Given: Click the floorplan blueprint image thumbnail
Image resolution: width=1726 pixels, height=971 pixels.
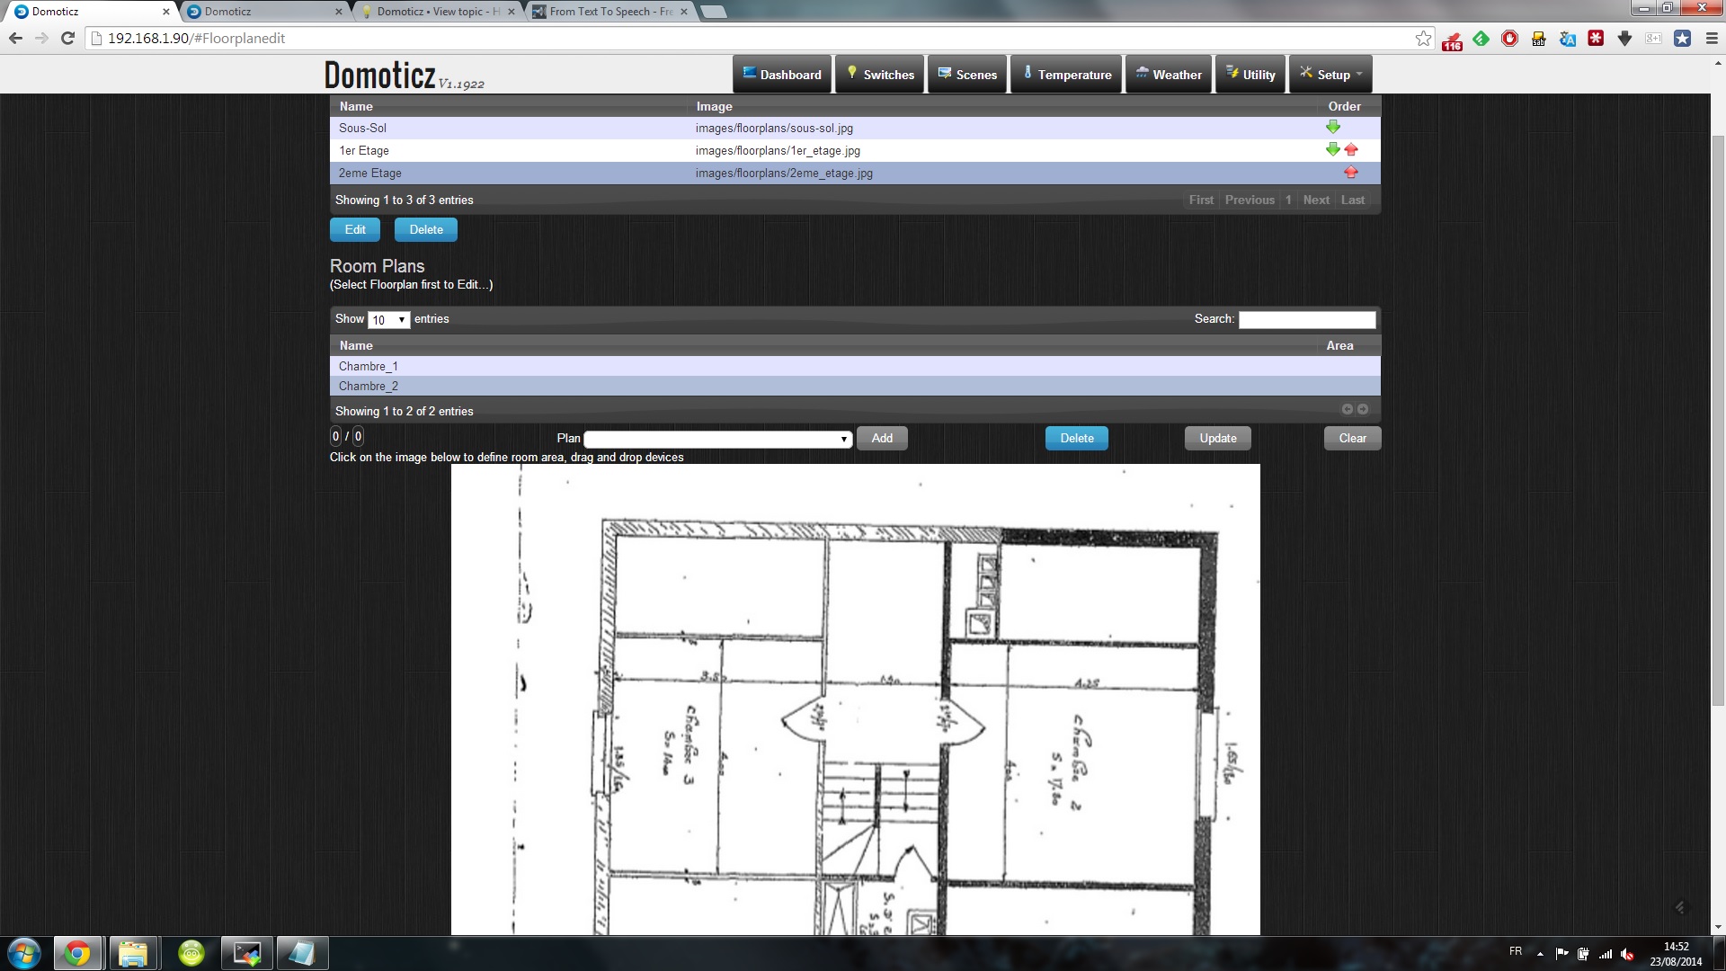Looking at the screenshot, I should pyautogui.click(x=853, y=699).
